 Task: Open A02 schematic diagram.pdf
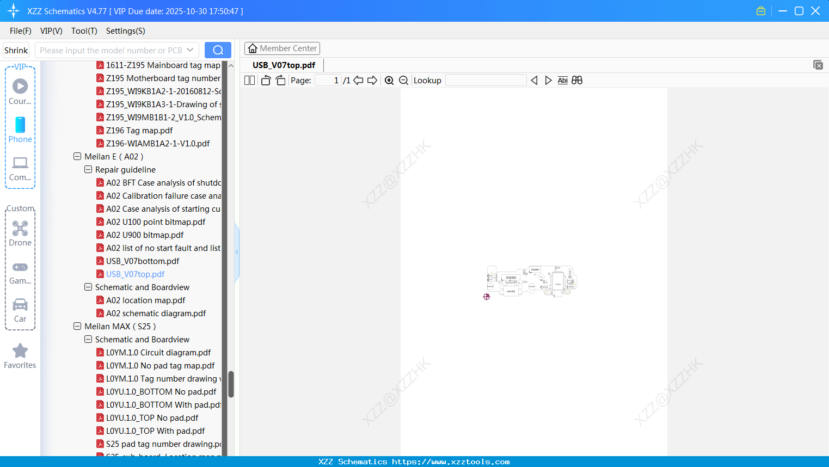tap(156, 314)
